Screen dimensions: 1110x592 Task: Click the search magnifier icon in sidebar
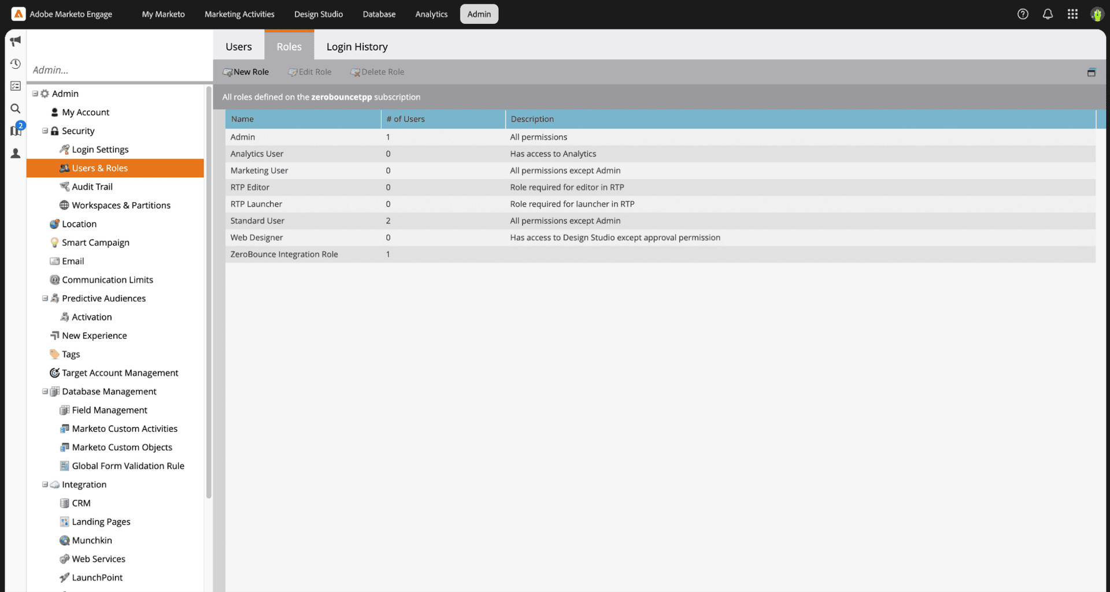tap(16, 109)
